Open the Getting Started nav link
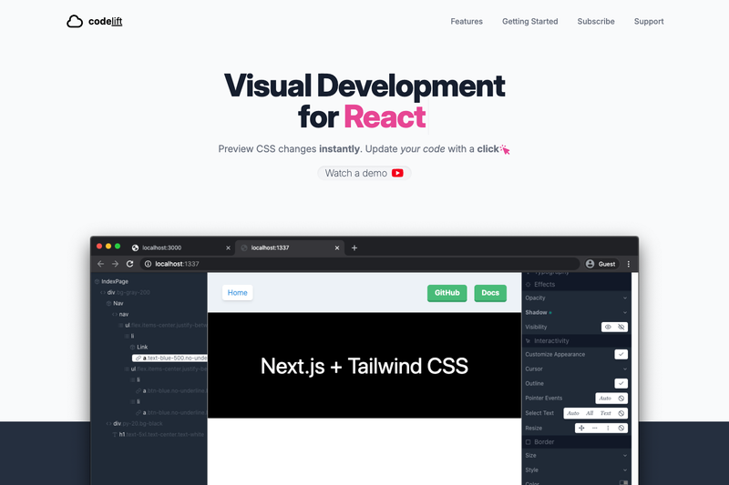This screenshot has height=485, width=729. [530, 21]
